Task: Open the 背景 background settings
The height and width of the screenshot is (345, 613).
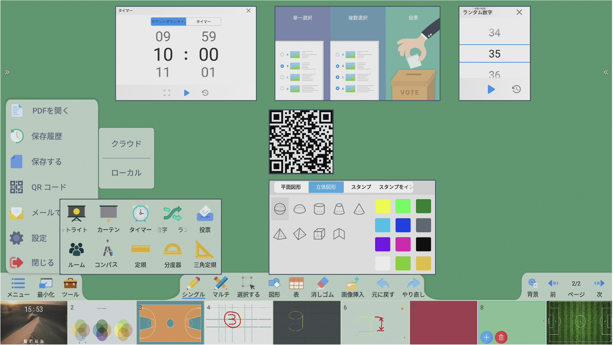Action: coord(533,288)
